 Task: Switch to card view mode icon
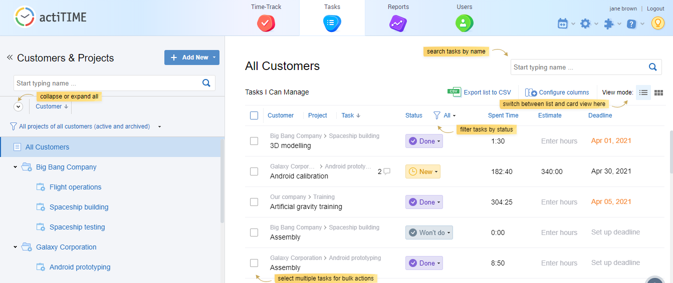(659, 92)
